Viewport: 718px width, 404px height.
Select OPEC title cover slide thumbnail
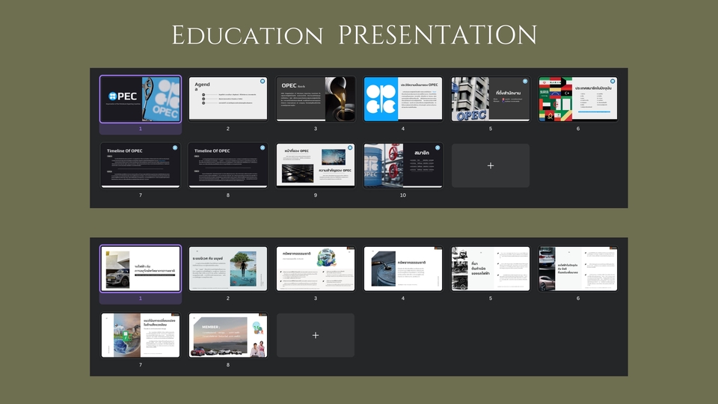(x=141, y=99)
